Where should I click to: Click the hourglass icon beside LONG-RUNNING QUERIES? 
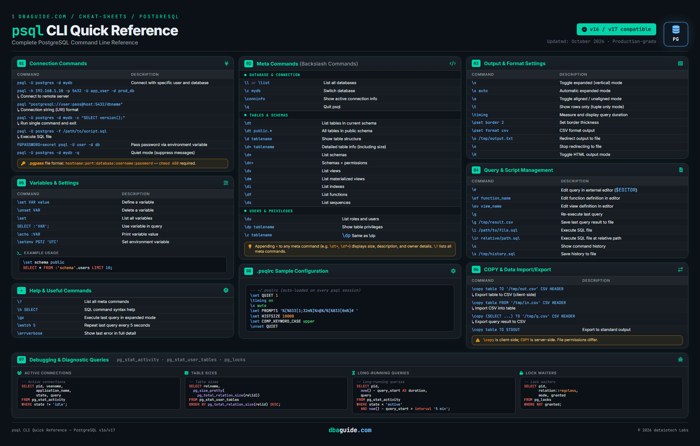click(353, 373)
